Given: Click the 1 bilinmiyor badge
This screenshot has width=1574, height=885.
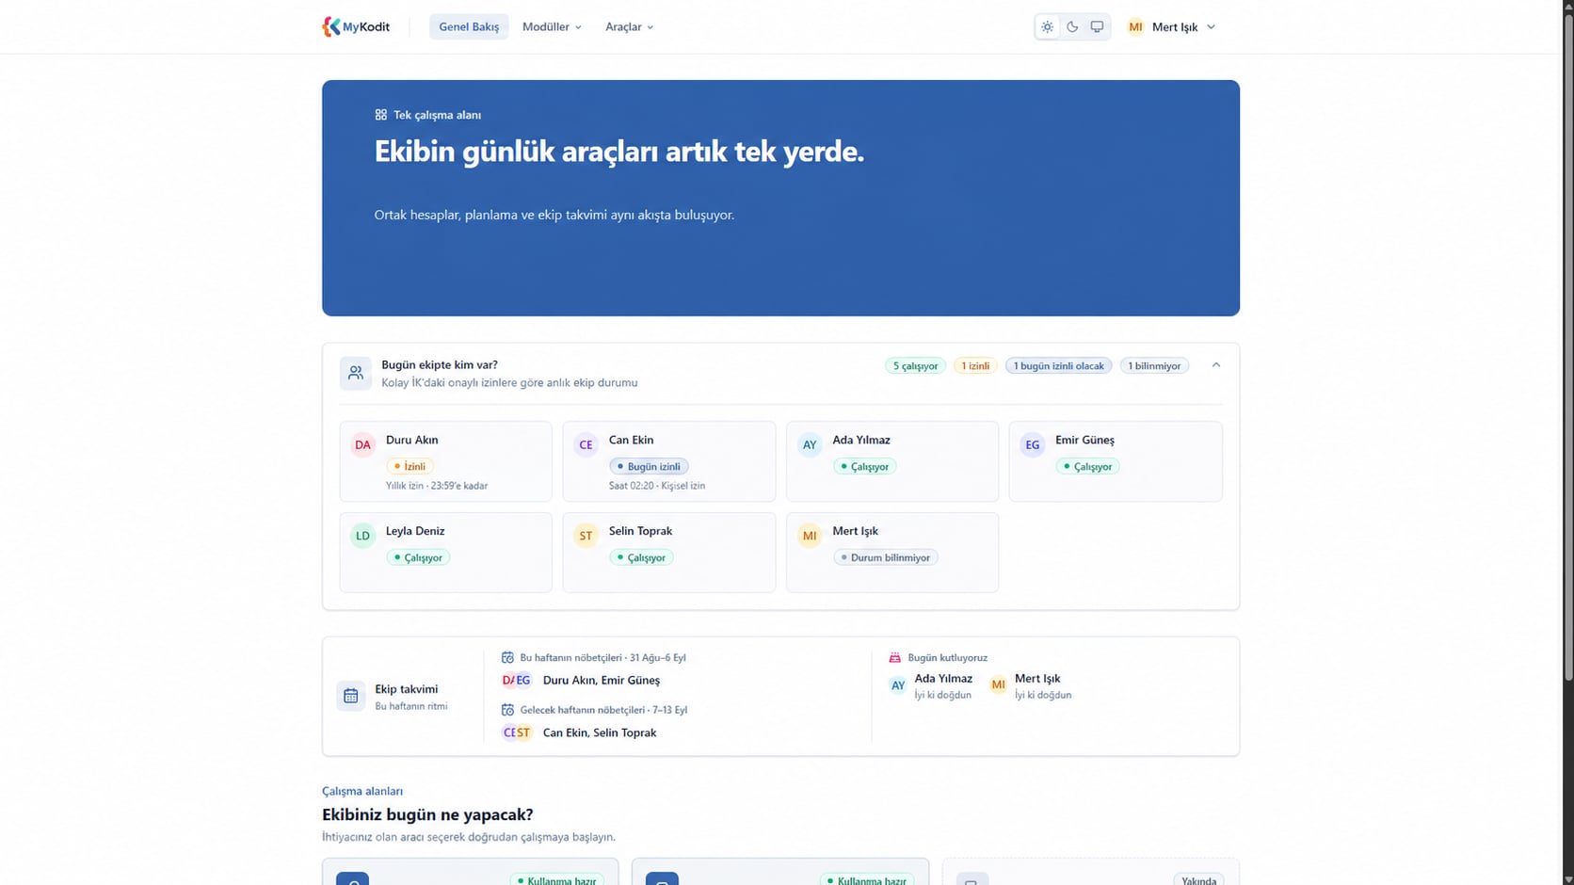Looking at the screenshot, I should tap(1154, 365).
